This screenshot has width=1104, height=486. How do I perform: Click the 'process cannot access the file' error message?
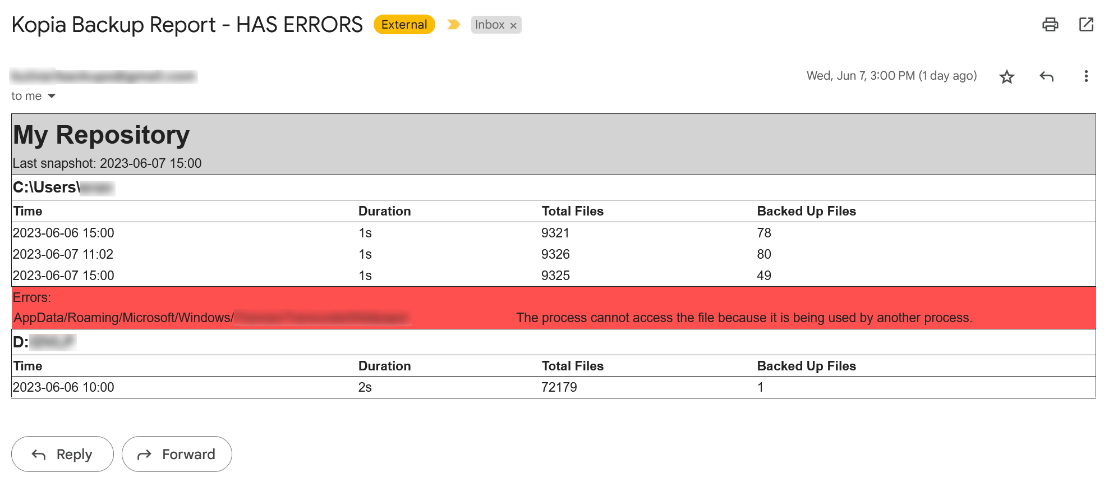pyautogui.click(x=744, y=318)
